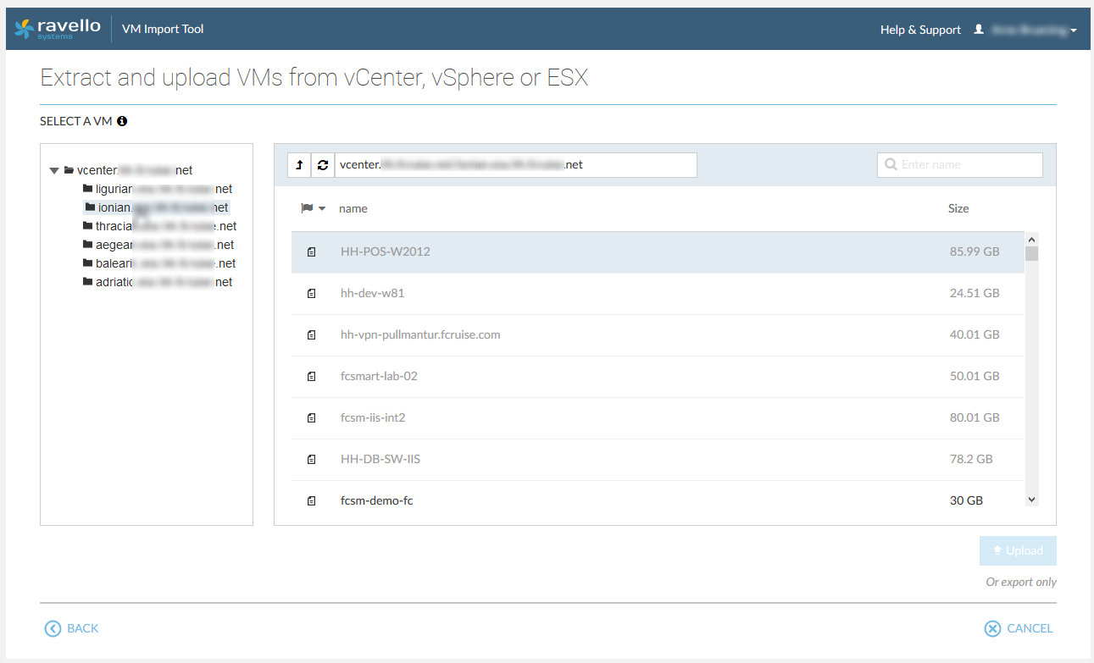Open the user account dropdown arrow
The image size is (1094, 663).
1074,30
